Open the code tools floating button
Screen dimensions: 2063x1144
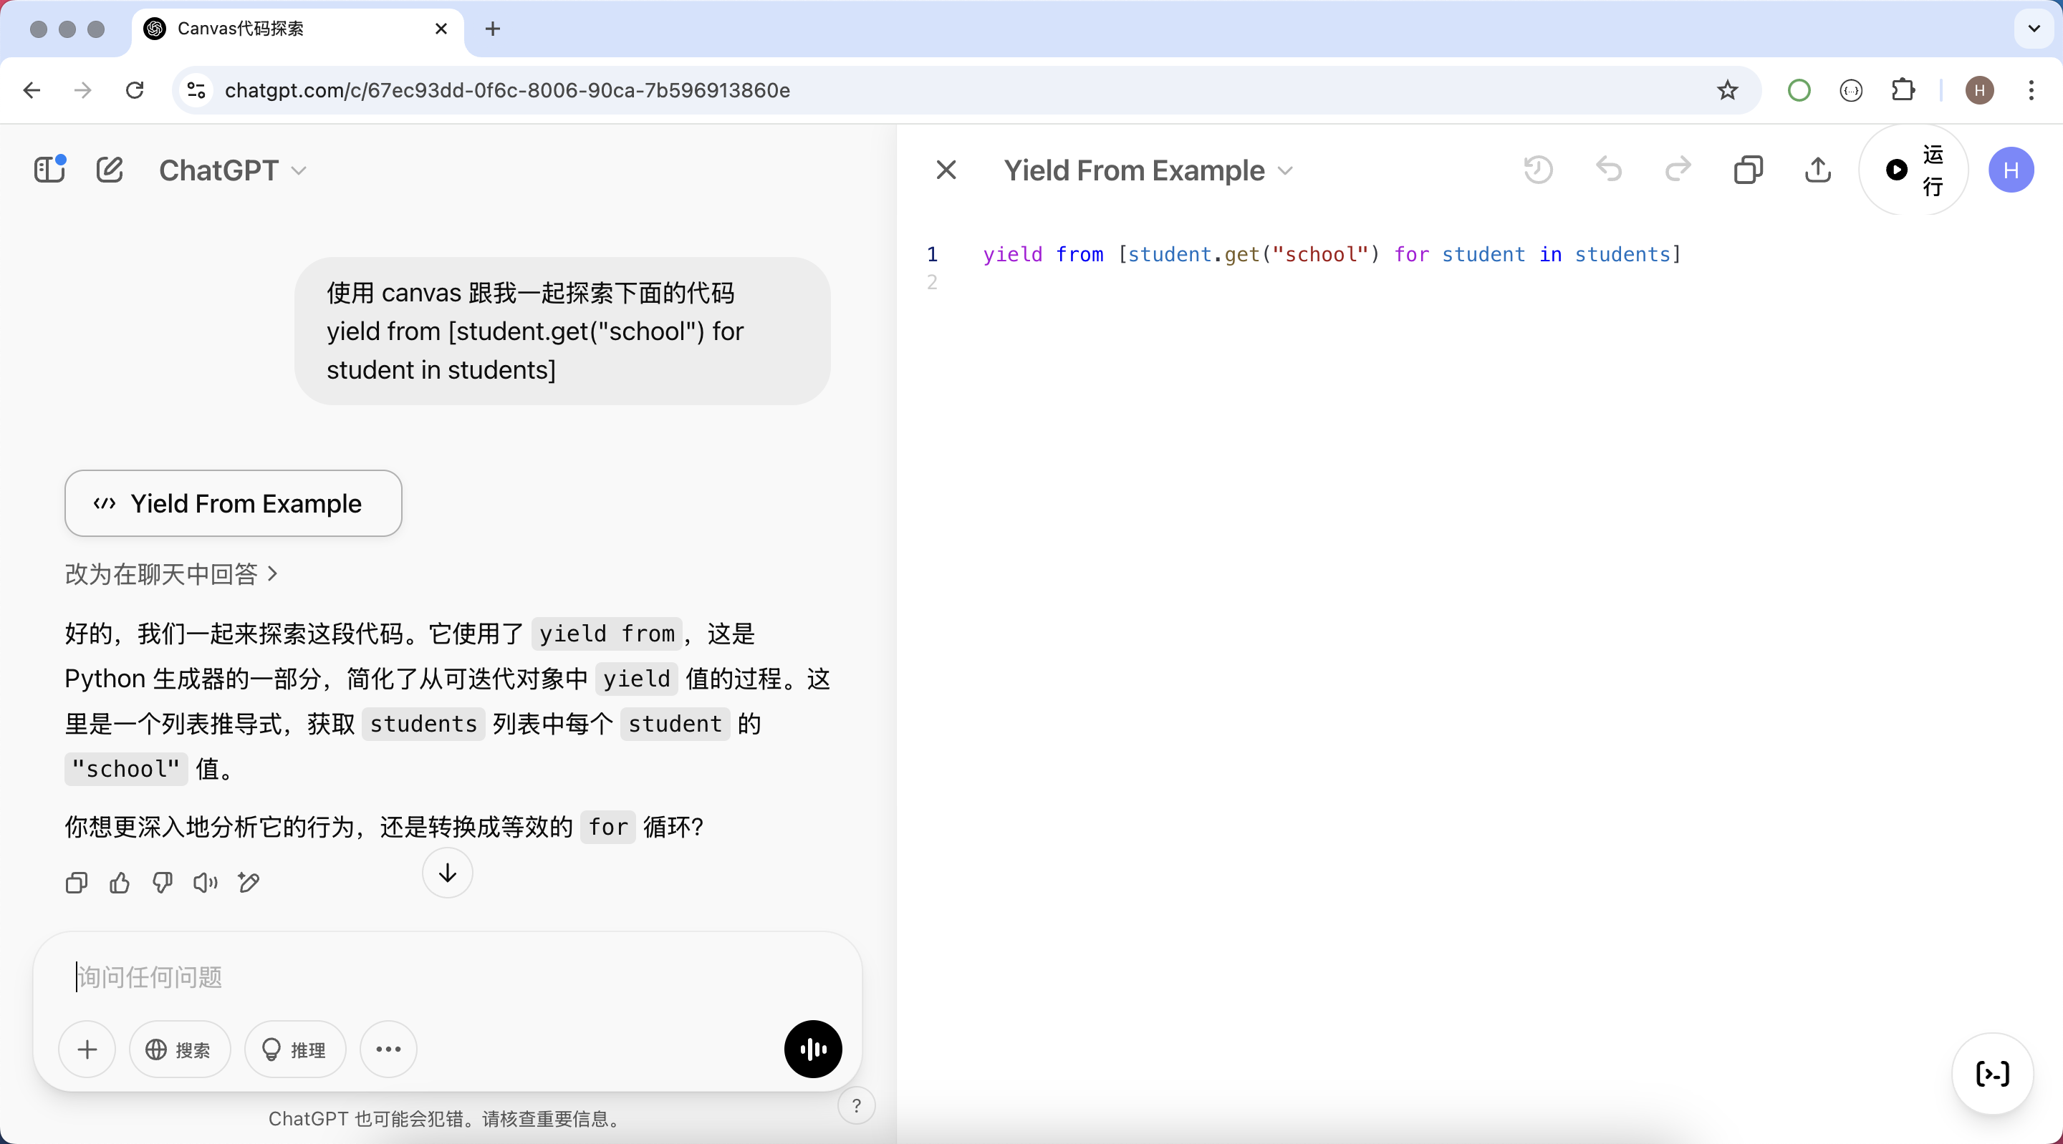coord(1991,1074)
